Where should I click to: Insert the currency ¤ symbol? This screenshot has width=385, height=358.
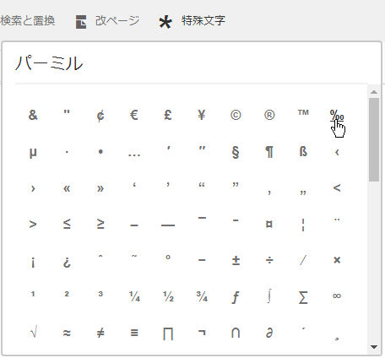(x=269, y=225)
